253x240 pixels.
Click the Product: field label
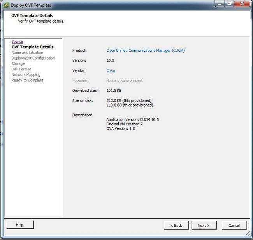(79, 51)
